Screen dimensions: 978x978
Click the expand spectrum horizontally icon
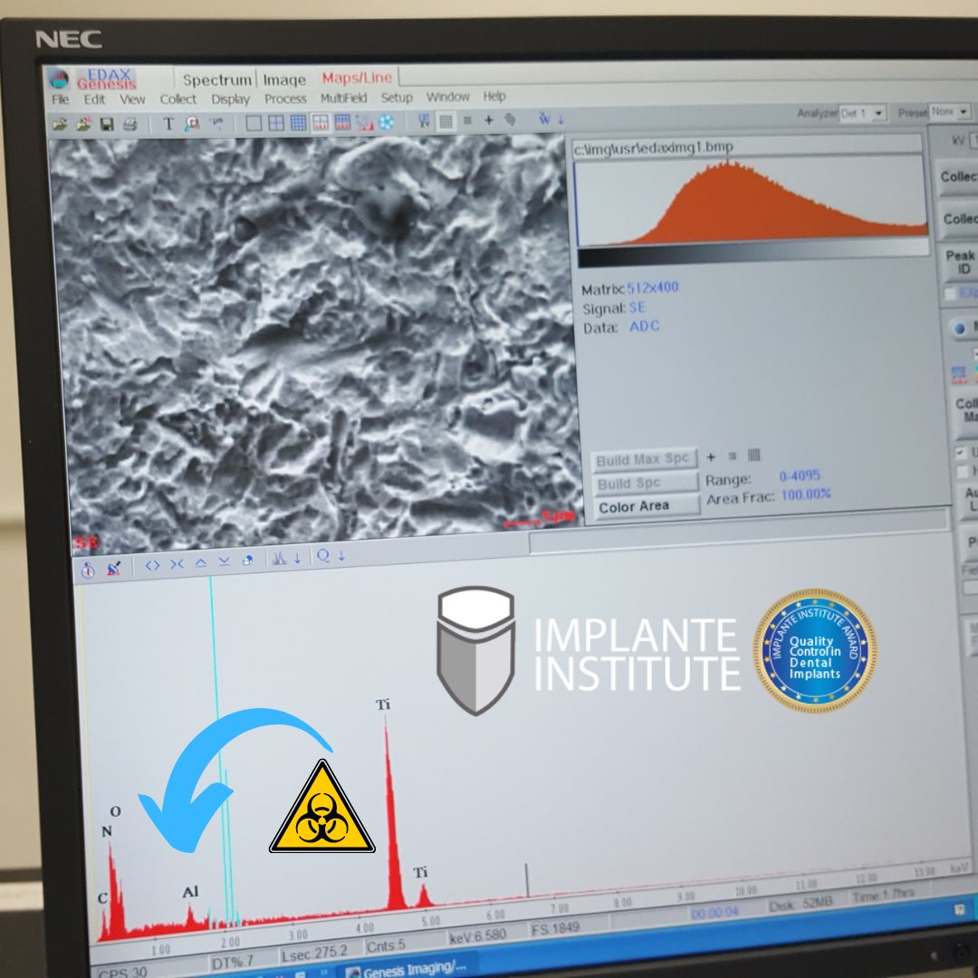pyautogui.click(x=152, y=564)
